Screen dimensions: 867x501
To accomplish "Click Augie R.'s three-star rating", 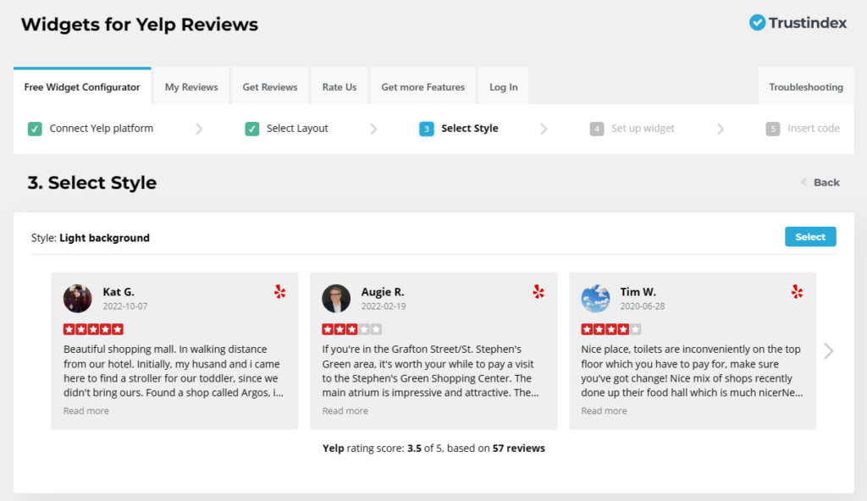I will 351,328.
